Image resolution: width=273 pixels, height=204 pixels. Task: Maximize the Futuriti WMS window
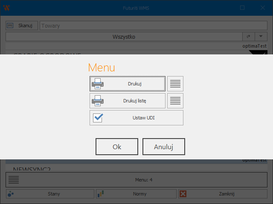242,8
